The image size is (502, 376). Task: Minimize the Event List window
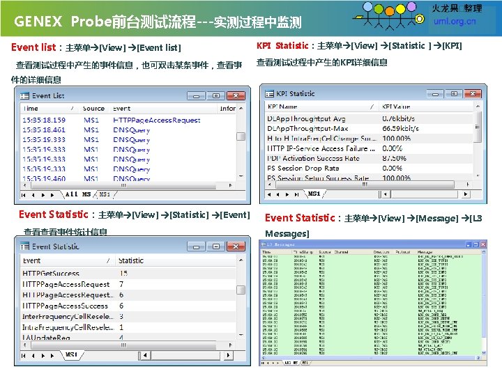click(196, 96)
